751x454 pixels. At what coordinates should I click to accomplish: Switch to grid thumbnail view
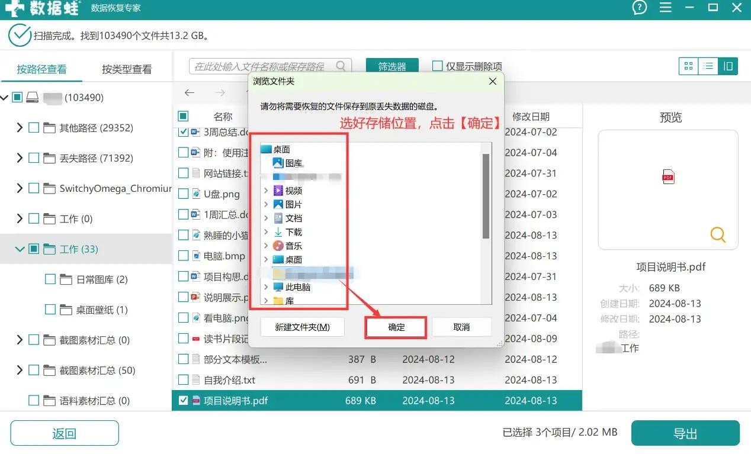point(688,66)
